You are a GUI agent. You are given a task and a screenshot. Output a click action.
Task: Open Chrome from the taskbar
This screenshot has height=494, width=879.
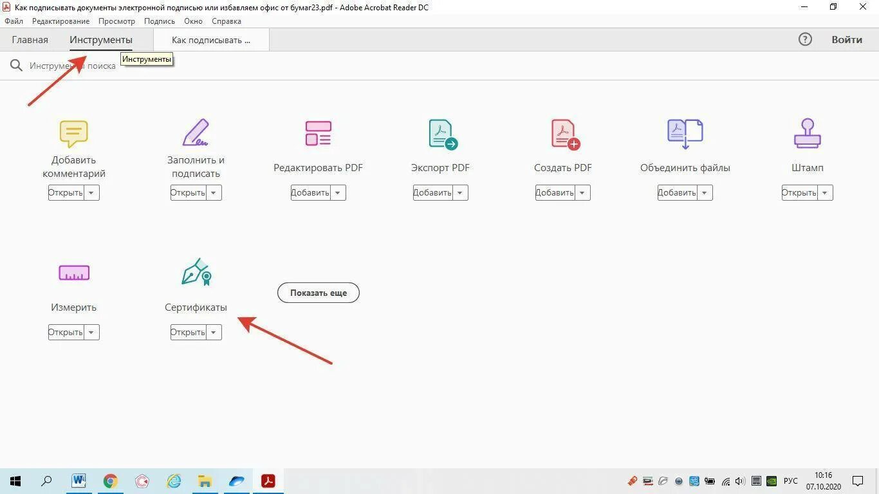click(x=111, y=480)
